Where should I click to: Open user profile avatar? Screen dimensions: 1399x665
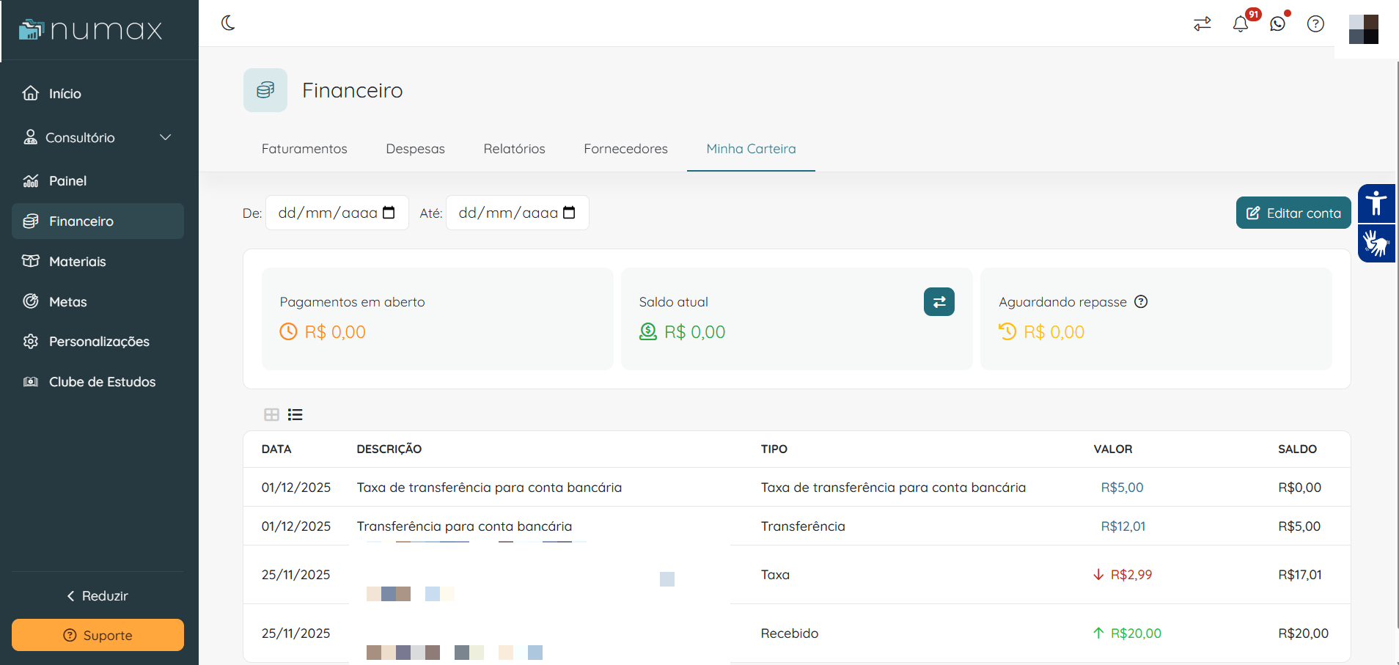tap(1364, 29)
